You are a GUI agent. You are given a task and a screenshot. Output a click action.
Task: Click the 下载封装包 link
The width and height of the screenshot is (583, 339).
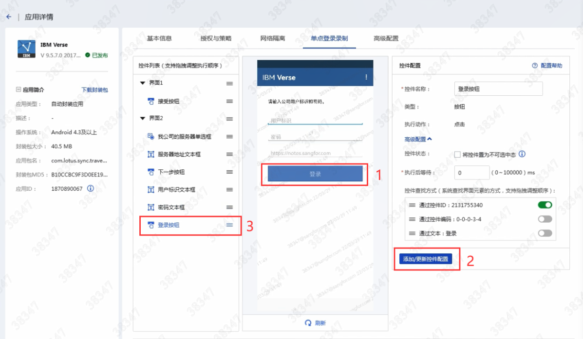(94, 90)
